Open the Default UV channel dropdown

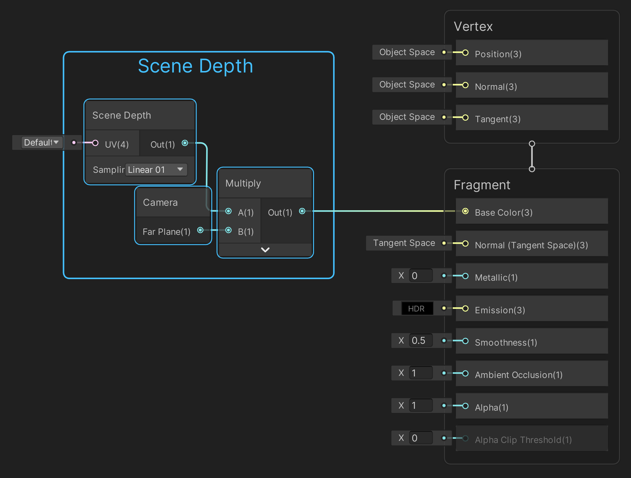(42, 143)
